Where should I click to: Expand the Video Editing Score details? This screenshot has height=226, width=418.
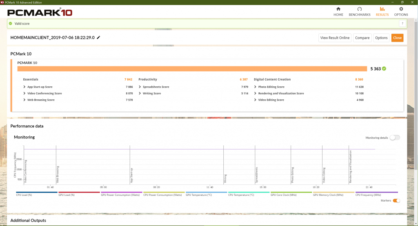256,100
